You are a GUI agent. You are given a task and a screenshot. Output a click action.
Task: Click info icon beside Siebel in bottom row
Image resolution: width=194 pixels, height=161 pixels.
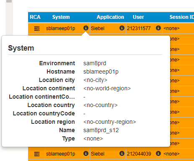[122, 153]
